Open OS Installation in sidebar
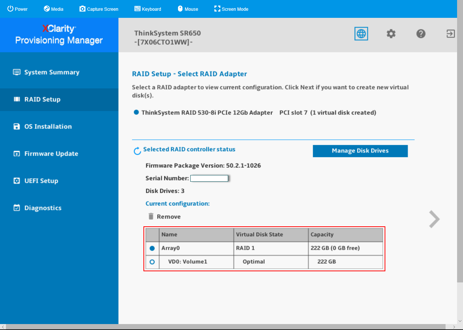This screenshot has height=330, width=463. (x=59, y=127)
